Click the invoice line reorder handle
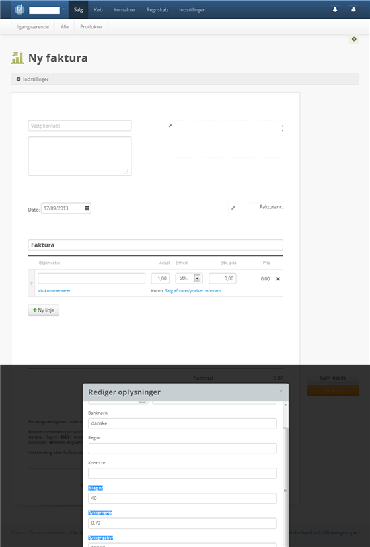Viewport: 370px width, 547px height. [31, 283]
